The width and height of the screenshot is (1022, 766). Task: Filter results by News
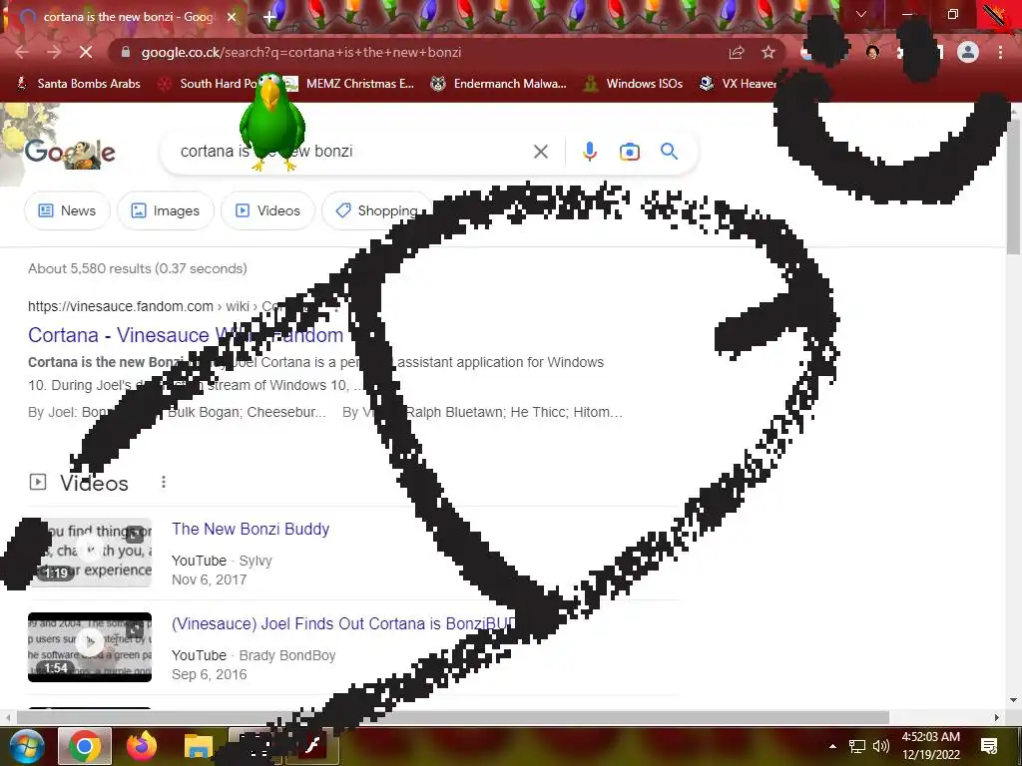click(67, 210)
